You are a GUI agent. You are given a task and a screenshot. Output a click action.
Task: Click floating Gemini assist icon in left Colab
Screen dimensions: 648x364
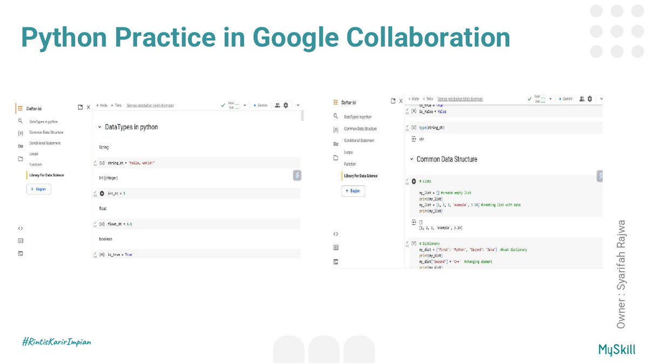click(297, 175)
